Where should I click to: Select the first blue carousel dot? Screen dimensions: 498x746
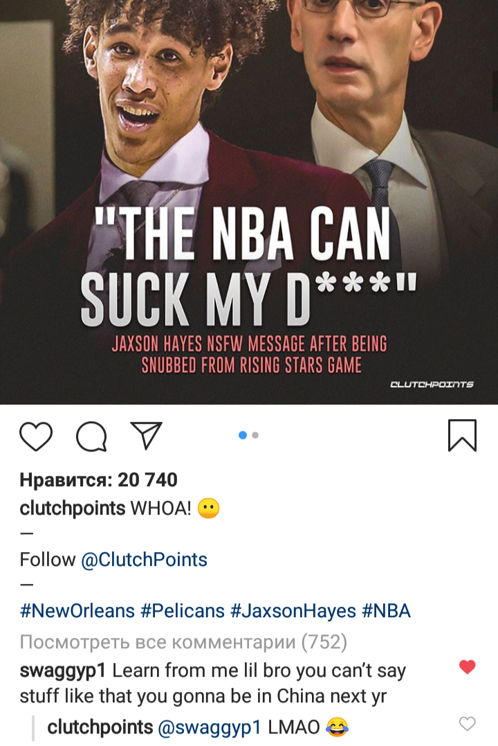(x=242, y=435)
